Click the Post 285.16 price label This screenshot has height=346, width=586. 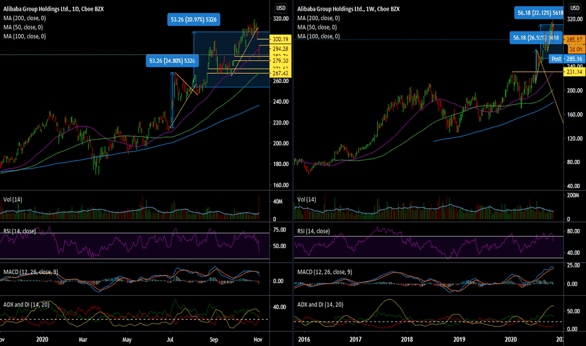[x=567, y=59]
